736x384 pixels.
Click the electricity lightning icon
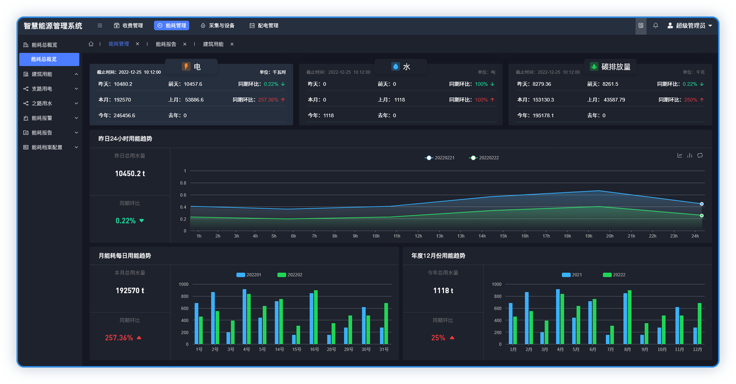tap(186, 67)
